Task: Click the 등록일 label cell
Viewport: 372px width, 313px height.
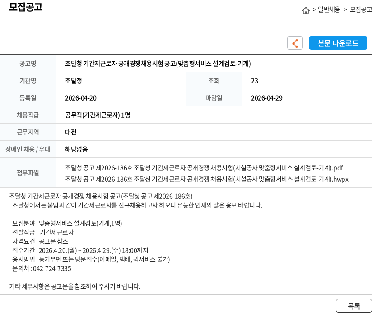Action: point(28,98)
